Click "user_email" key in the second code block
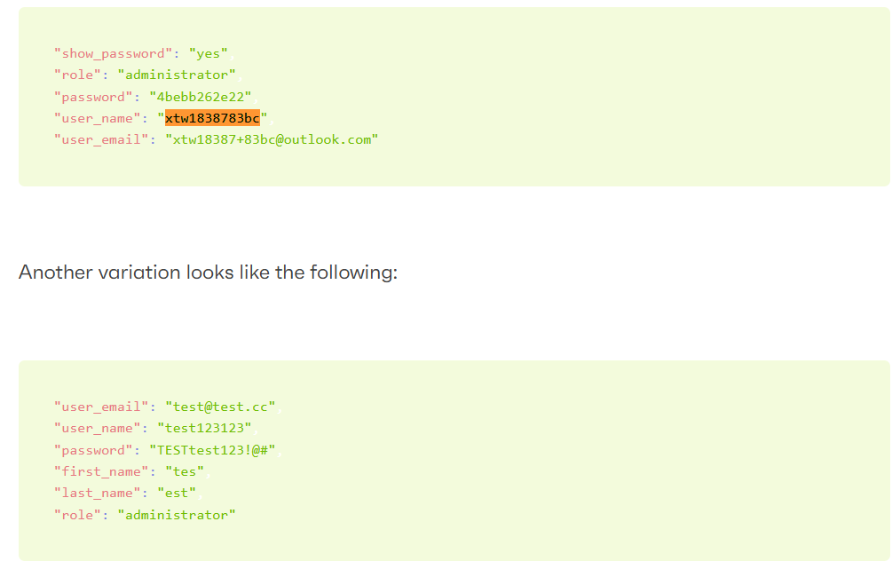Screen dimensions: 892x569 tap(100, 407)
